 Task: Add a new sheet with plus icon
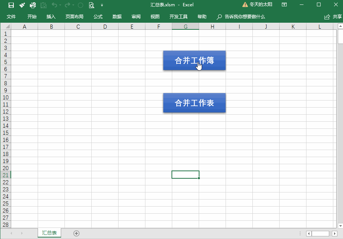(76, 233)
